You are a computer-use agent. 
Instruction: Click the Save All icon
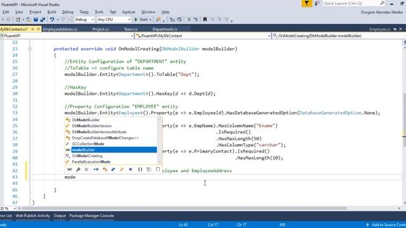(x=43, y=20)
